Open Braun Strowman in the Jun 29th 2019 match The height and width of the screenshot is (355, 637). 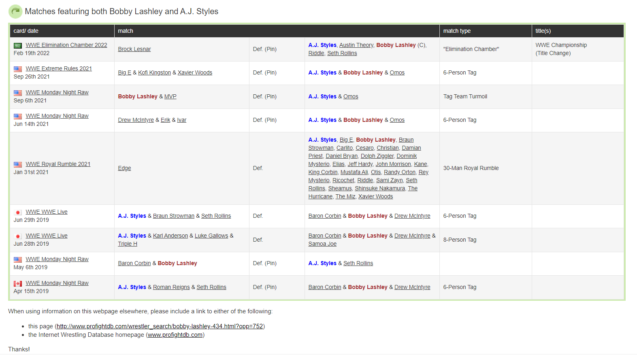point(174,216)
